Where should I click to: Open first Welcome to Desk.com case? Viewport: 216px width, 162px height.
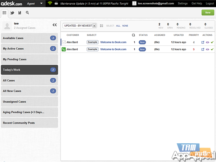tap(113, 42)
